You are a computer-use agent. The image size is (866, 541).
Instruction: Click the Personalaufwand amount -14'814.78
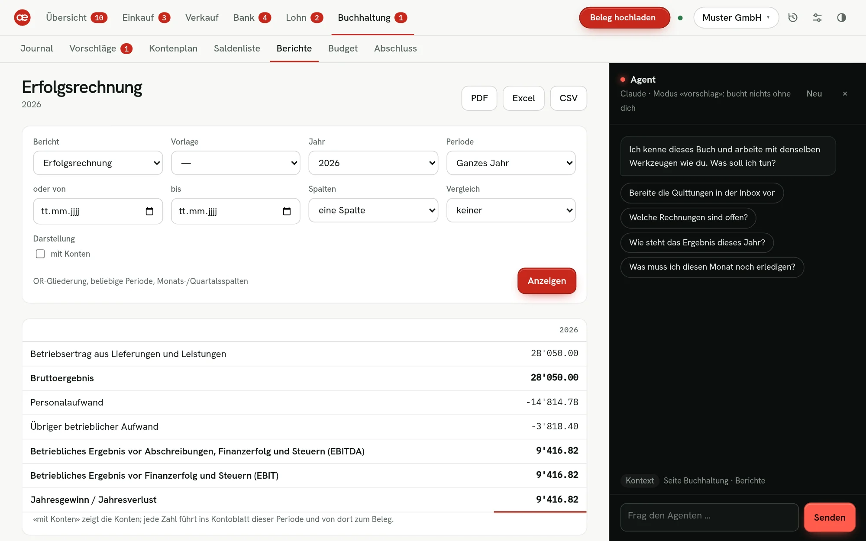[552, 403]
